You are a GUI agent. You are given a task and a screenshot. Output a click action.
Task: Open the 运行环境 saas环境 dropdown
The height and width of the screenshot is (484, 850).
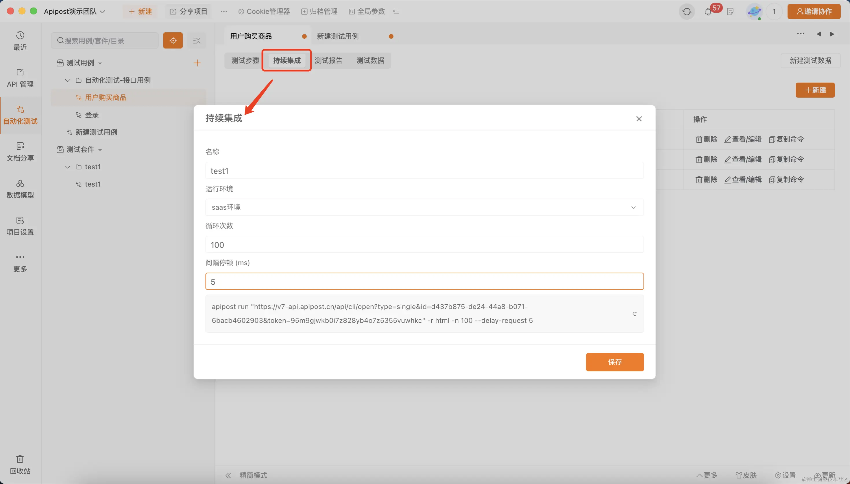coord(424,207)
